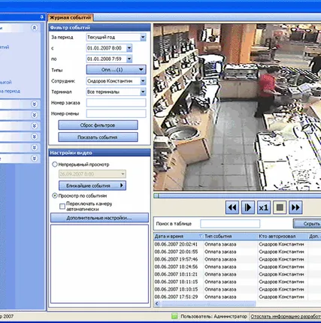The image size is (321, 323).
Task: Click the video progress slider bar
Action: (237, 195)
